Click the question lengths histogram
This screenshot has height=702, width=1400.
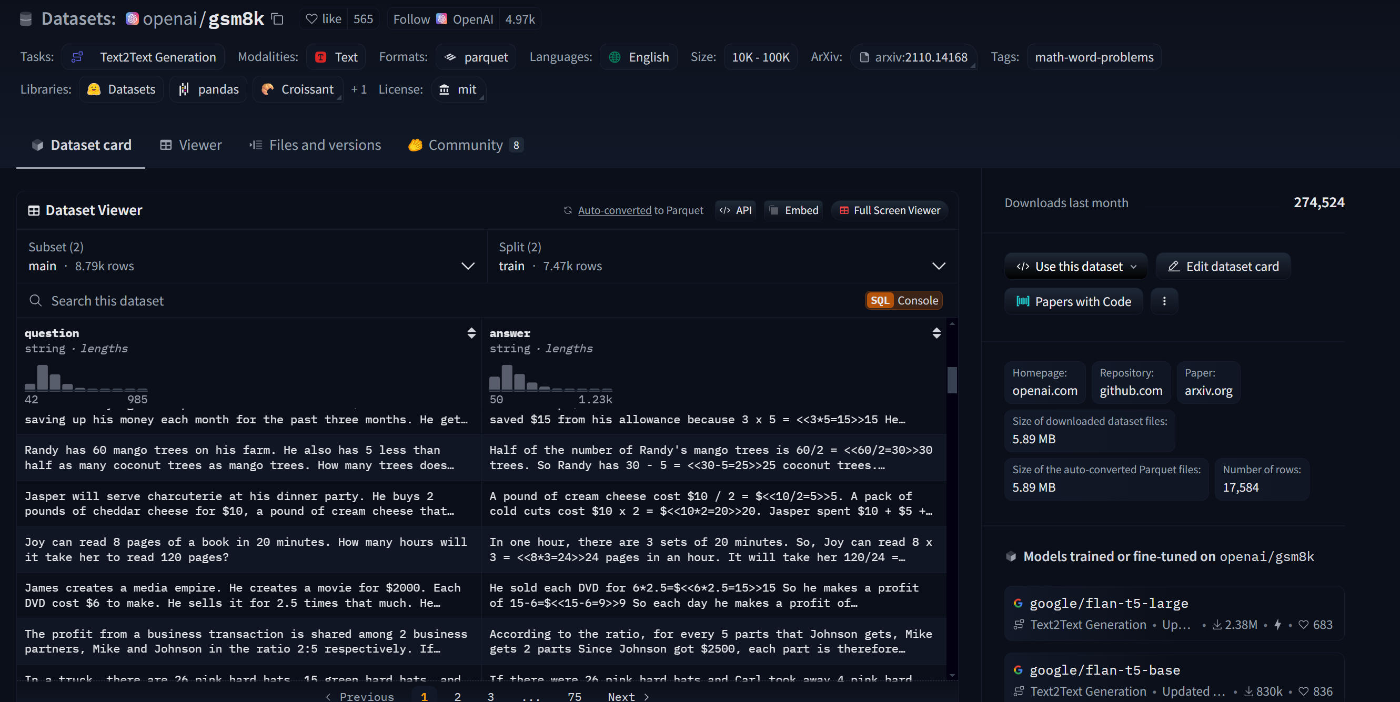click(x=86, y=377)
